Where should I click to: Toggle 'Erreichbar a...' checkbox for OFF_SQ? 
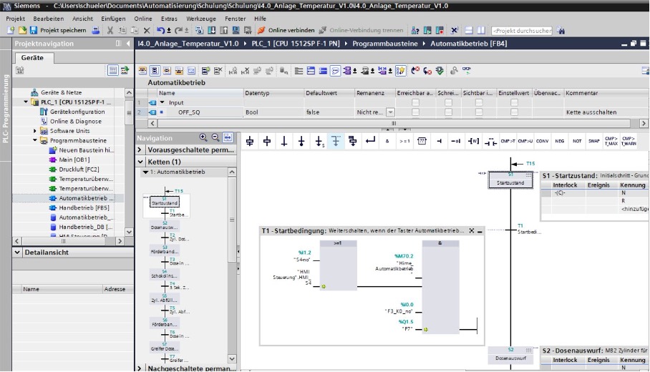pyautogui.click(x=415, y=112)
